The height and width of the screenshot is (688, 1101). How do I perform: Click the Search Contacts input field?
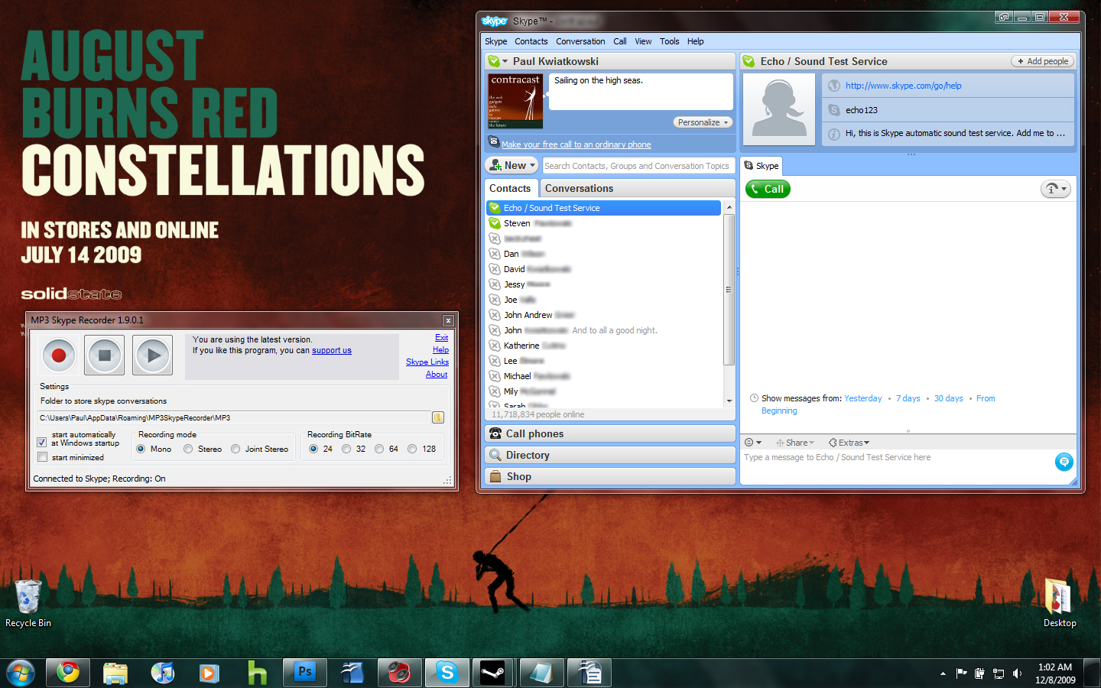coord(638,165)
